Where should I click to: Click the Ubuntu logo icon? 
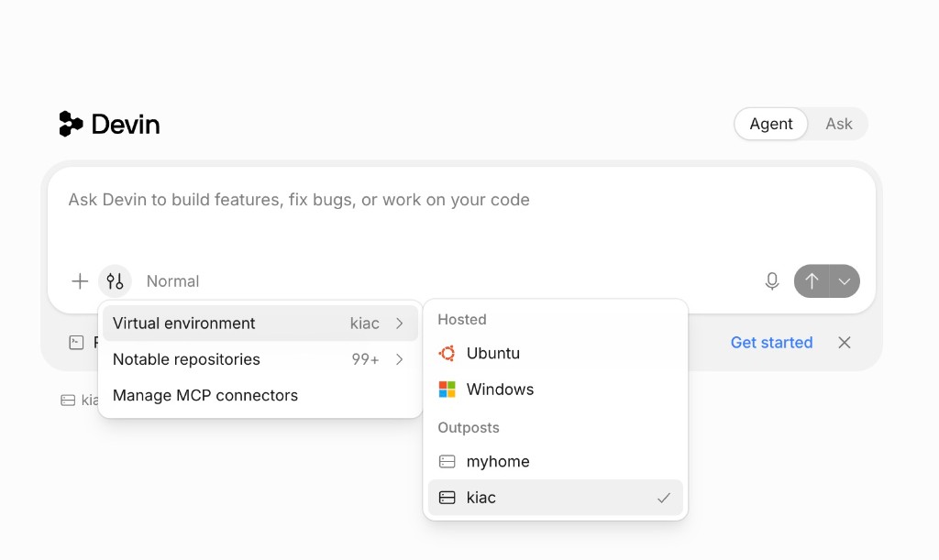[x=447, y=353]
